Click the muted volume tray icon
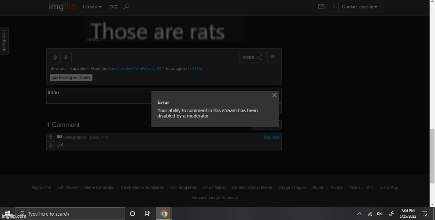Screen dimensions: 435x220 click(x=380, y=214)
